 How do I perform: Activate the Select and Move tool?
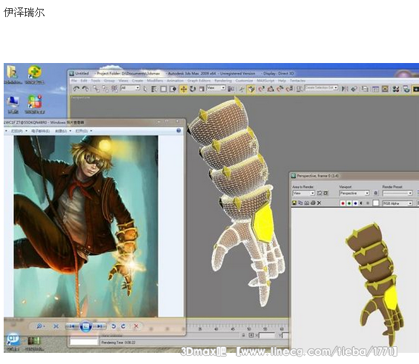183,89
